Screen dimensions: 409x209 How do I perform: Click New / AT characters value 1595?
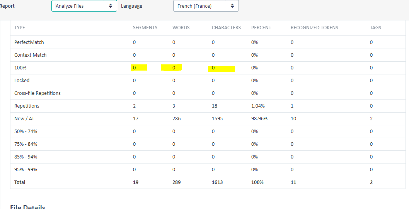217,119
